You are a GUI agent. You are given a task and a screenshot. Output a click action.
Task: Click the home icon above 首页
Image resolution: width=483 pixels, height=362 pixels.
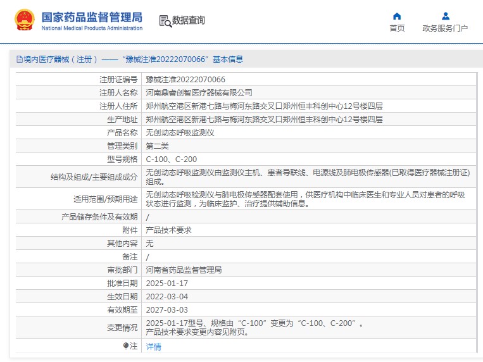pos(397,16)
